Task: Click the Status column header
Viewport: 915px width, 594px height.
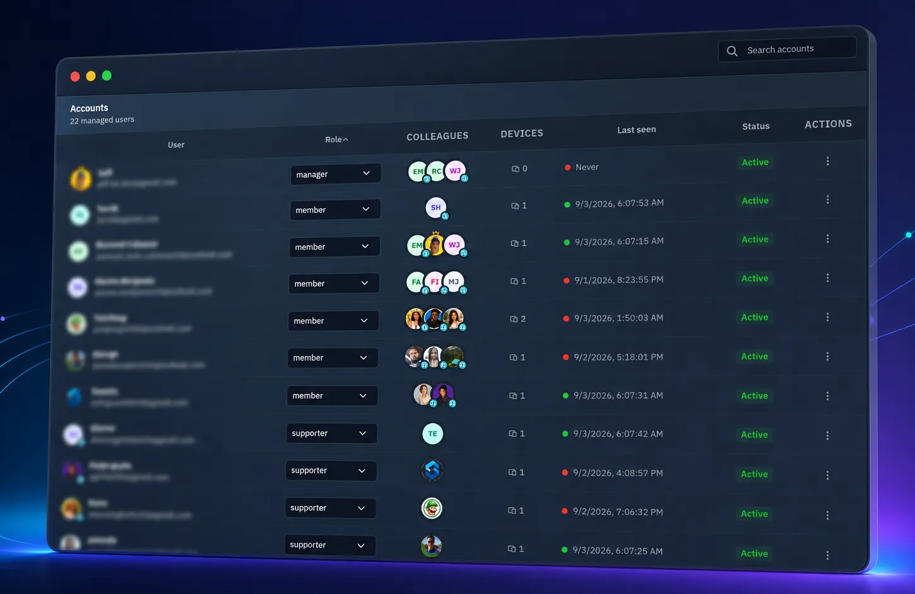Action: coord(755,126)
